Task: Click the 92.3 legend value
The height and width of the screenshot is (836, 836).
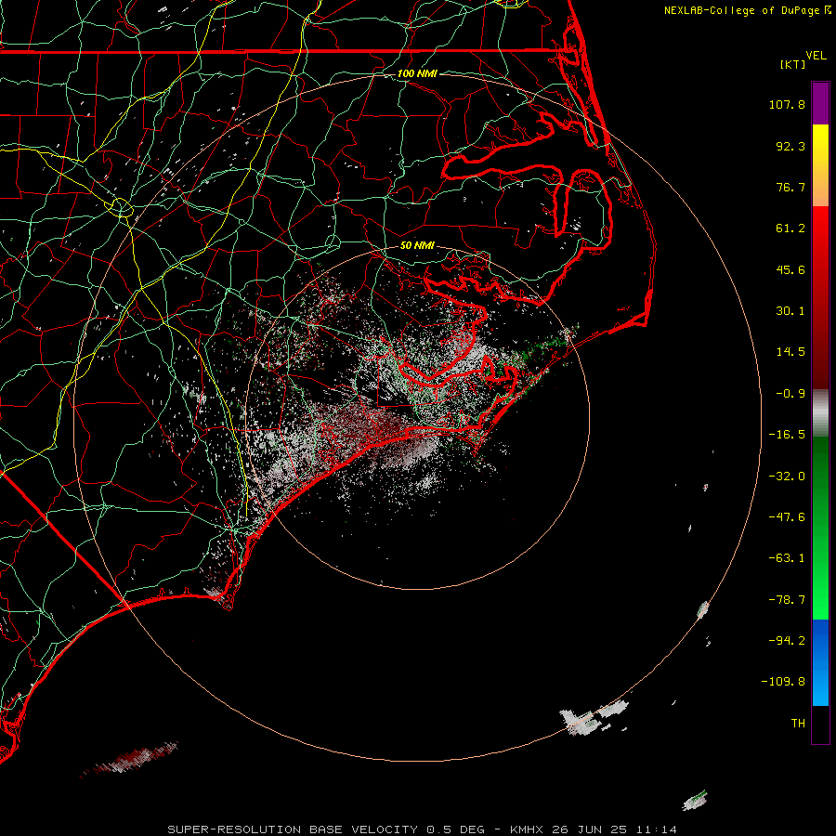Action: click(790, 146)
